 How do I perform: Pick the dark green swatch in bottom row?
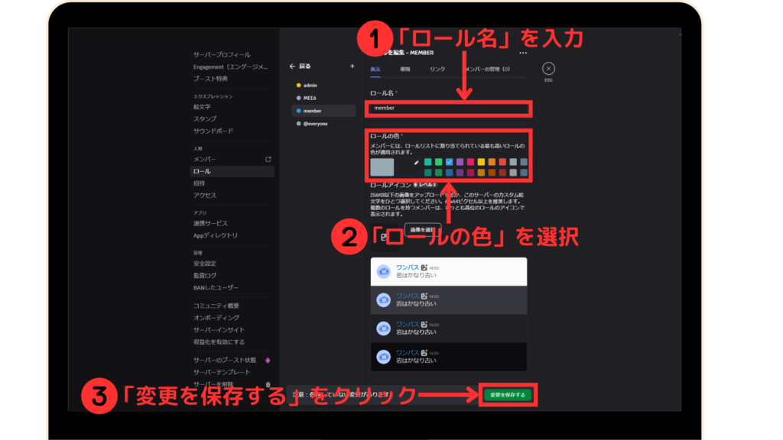438,173
